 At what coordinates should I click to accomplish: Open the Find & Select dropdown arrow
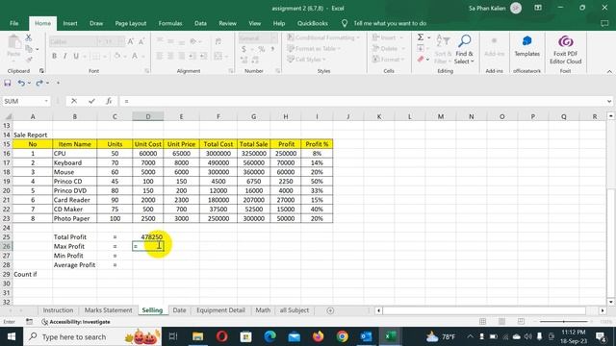pos(473,62)
